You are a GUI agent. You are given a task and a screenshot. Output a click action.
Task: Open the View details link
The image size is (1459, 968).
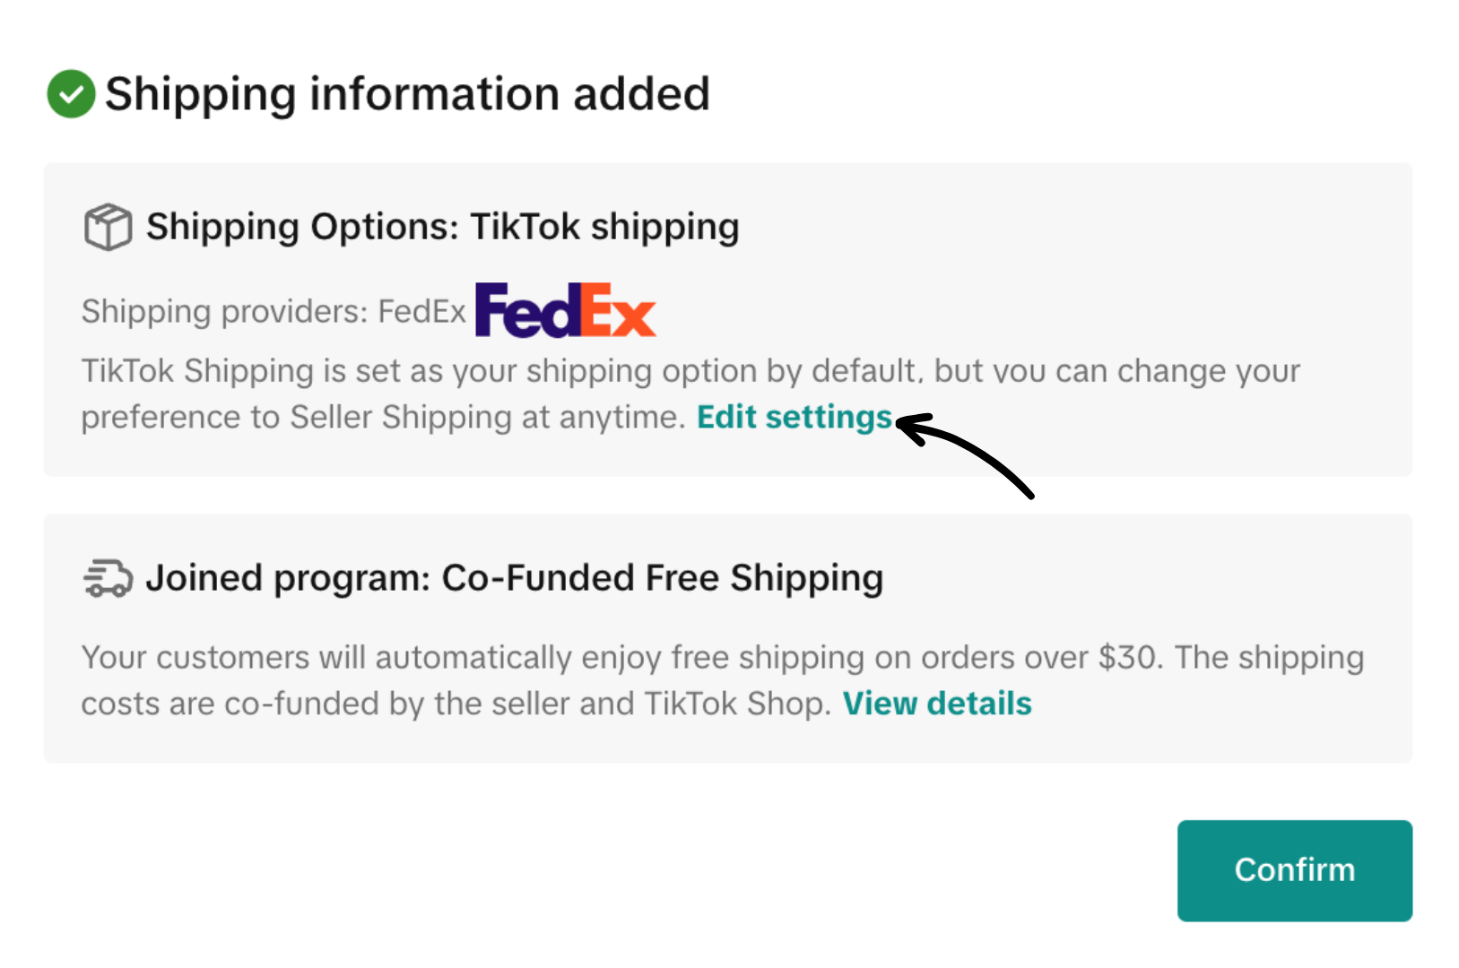click(937, 704)
